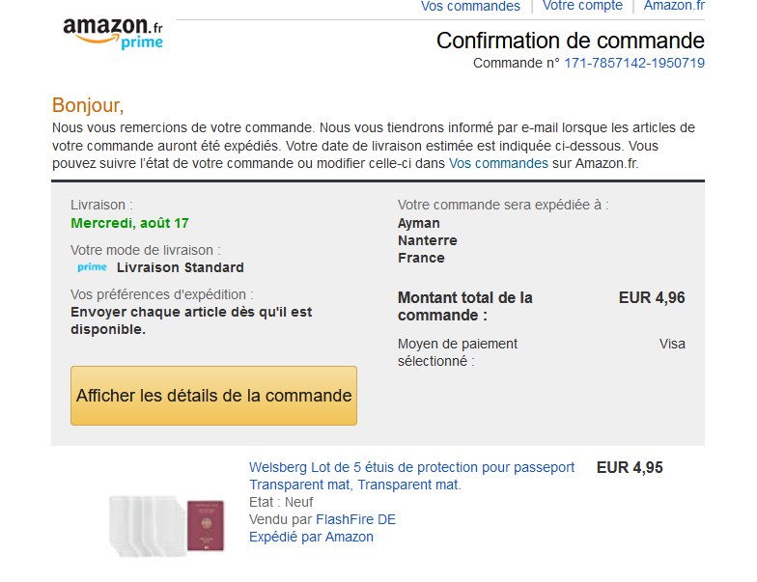Open Vos commandes in the top navigation
The image size is (757, 582).
[x=470, y=6]
